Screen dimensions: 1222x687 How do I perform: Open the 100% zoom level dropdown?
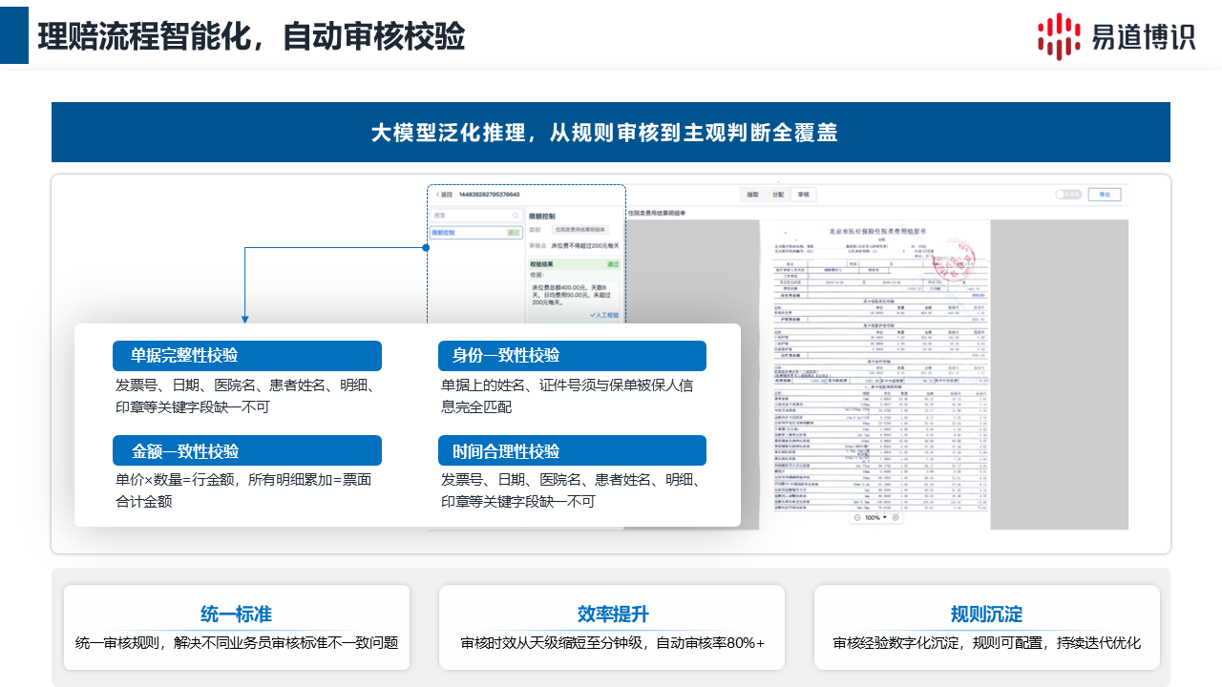[x=876, y=518]
